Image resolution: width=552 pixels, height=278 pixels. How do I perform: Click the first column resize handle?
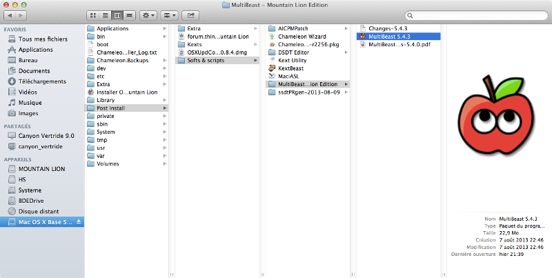tap(172, 274)
